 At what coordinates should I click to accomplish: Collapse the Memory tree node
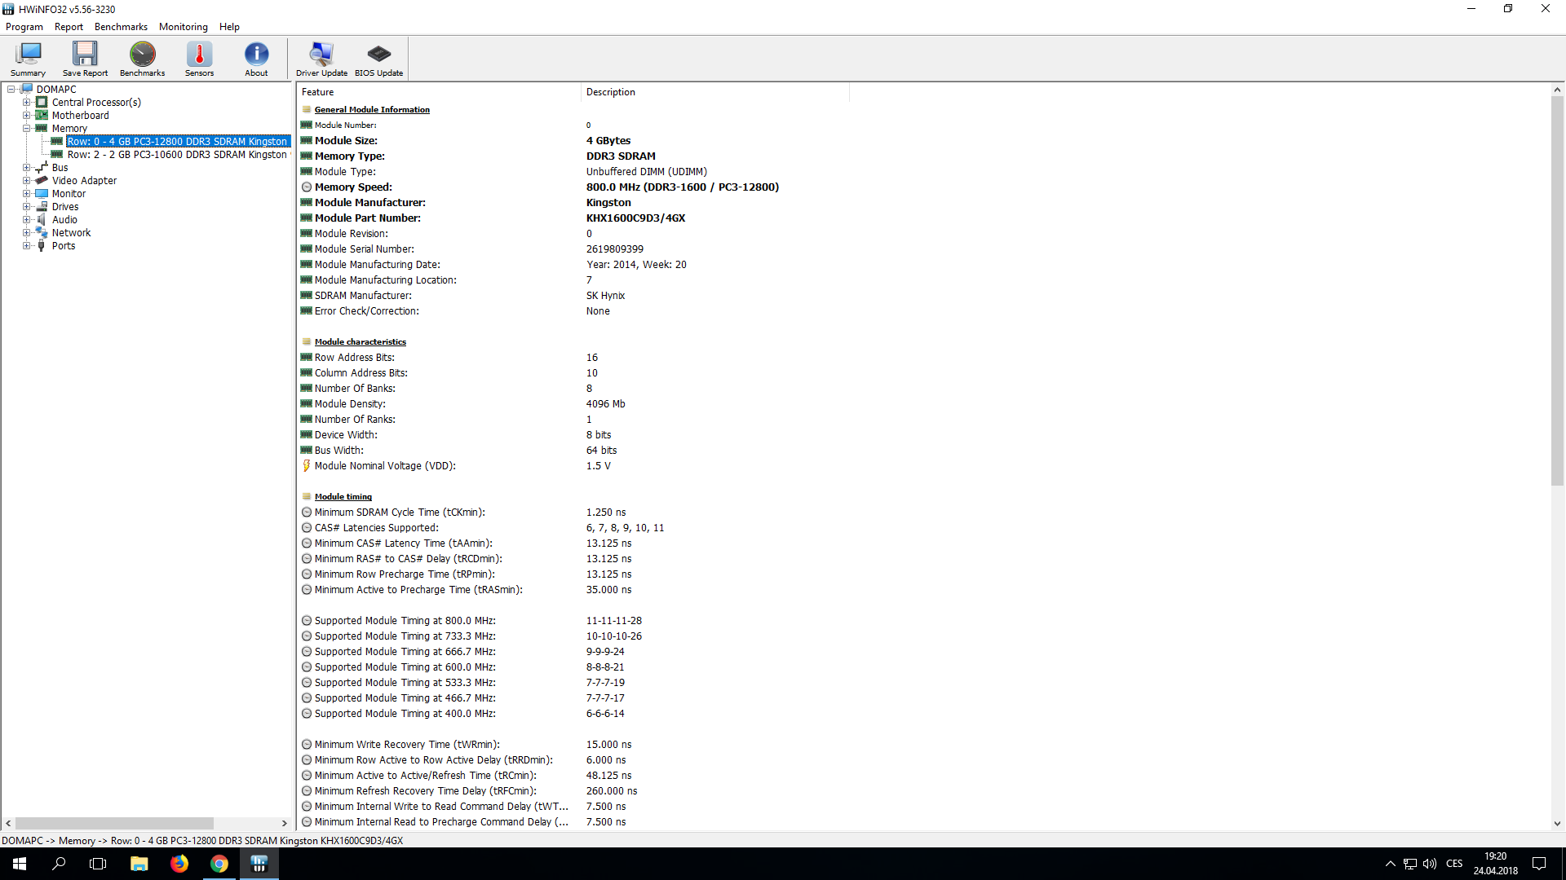(x=27, y=129)
